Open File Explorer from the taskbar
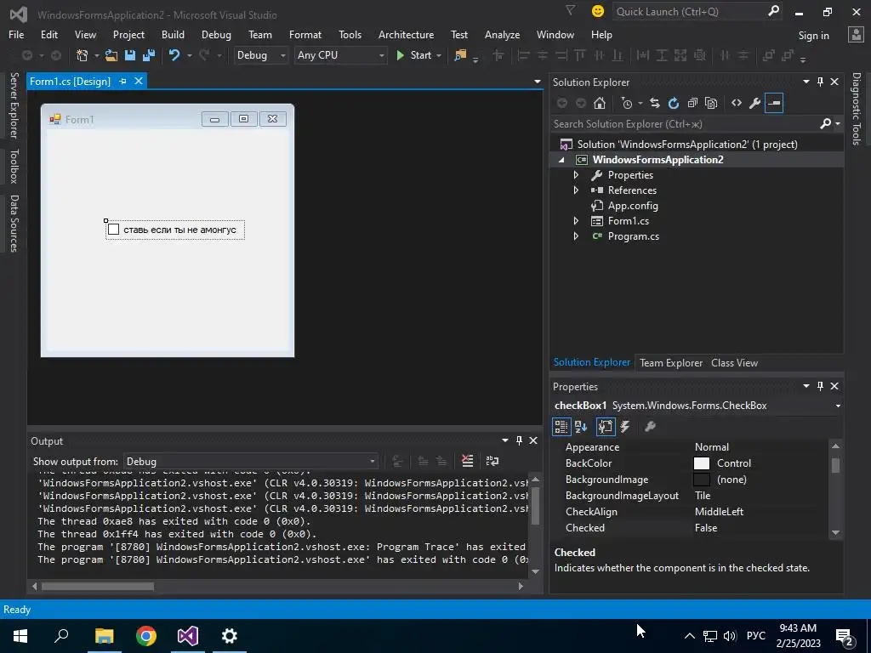Screen dimensions: 871x653 104,636
